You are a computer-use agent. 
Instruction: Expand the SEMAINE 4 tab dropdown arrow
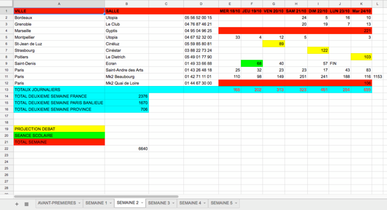205,203
